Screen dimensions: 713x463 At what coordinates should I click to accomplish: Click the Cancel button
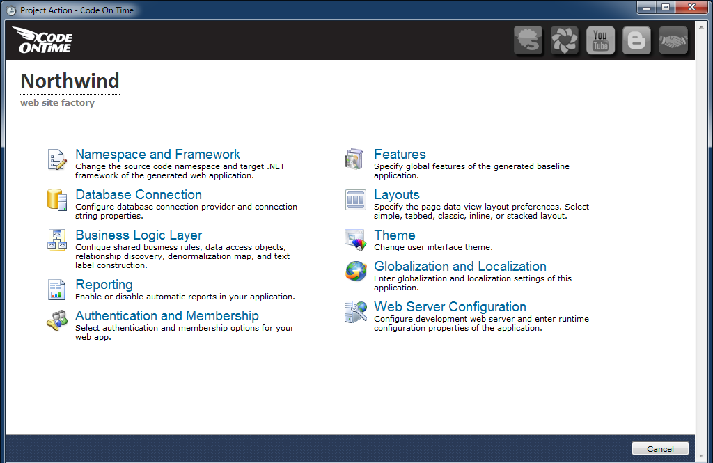pyautogui.click(x=660, y=448)
